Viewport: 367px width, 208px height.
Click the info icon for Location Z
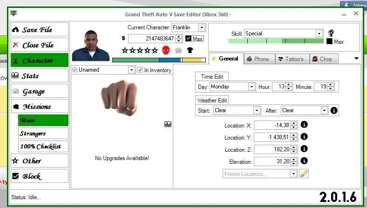(304, 148)
